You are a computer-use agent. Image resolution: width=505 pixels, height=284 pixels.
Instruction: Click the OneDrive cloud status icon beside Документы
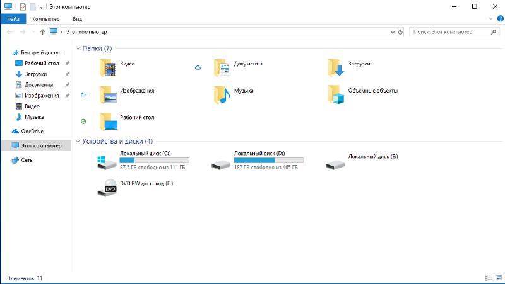(198, 68)
